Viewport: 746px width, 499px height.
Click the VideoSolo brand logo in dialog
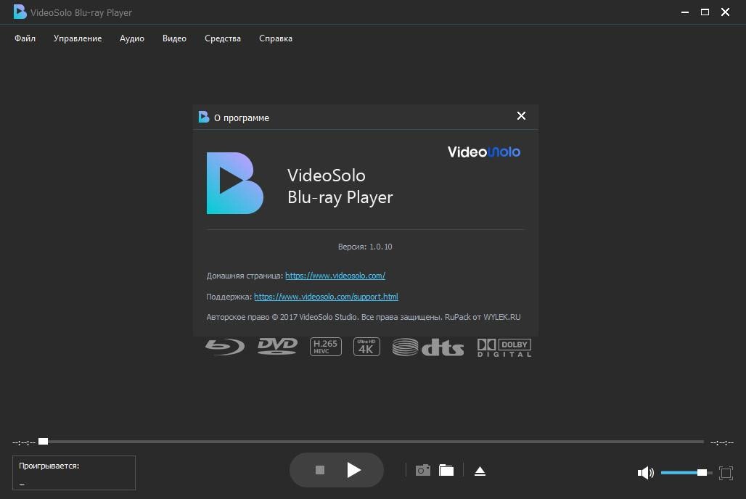point(484,152)
